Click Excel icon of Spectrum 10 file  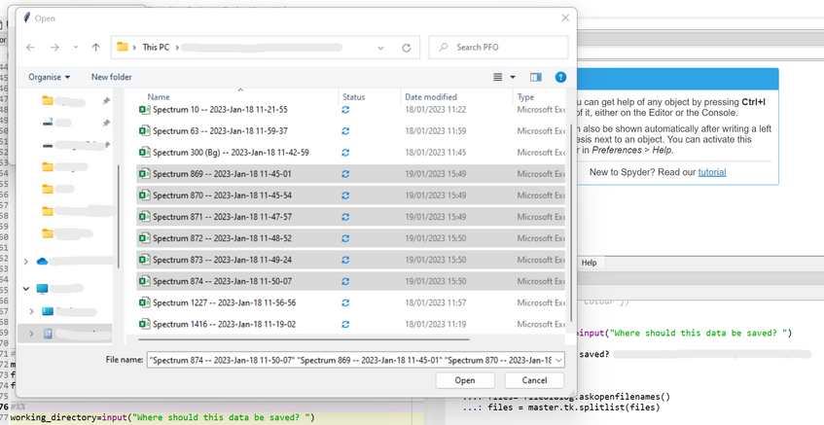[x=144, y=110]
